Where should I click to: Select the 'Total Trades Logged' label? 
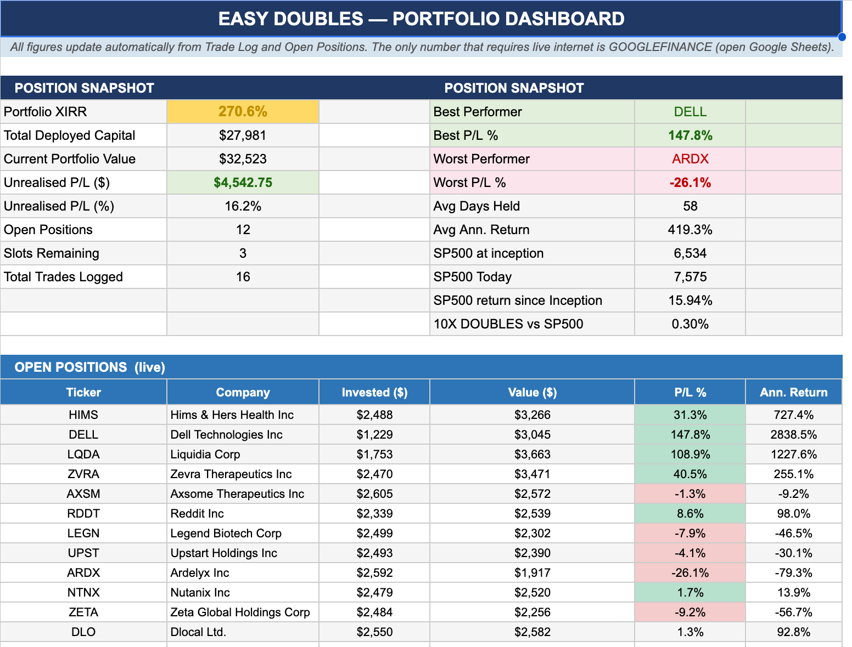(83, 277)
